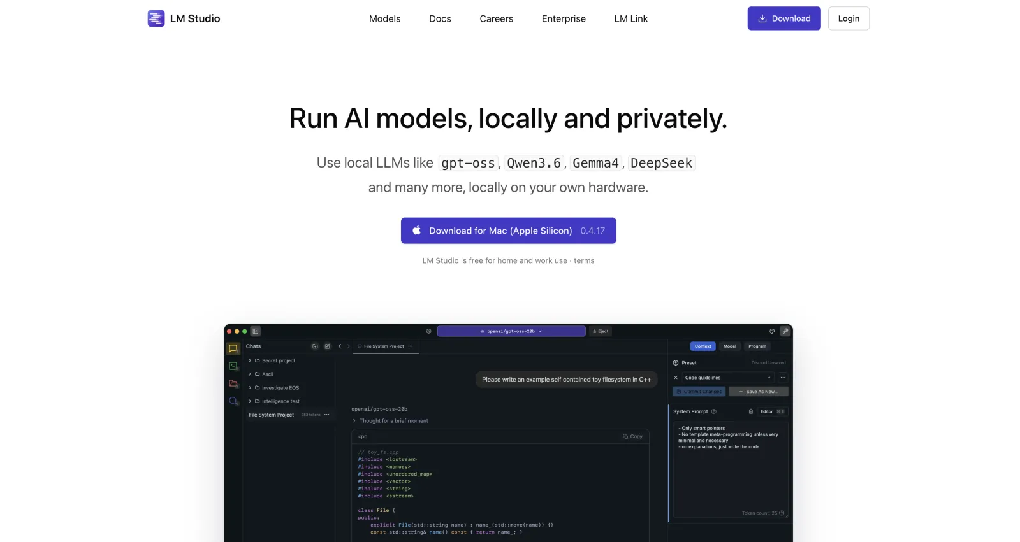The image size is (1020, 542).
Task: Click the Eject button
Action: point(601,331)
